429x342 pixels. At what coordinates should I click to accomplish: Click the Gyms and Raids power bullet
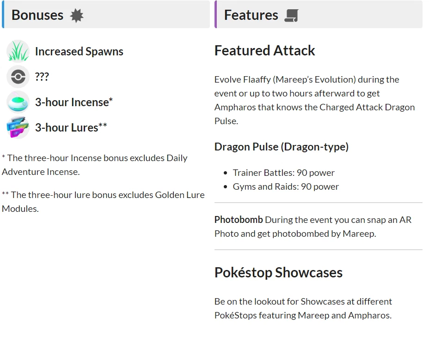(286, 186)
